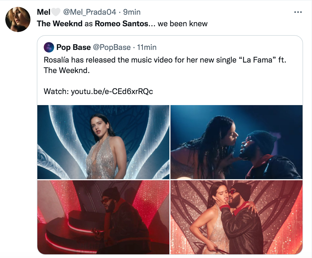Click the white heart emoji beside Mel
The width and height of the screenshot is (312, 258).
pyautogui.click(x=56, y=12)
